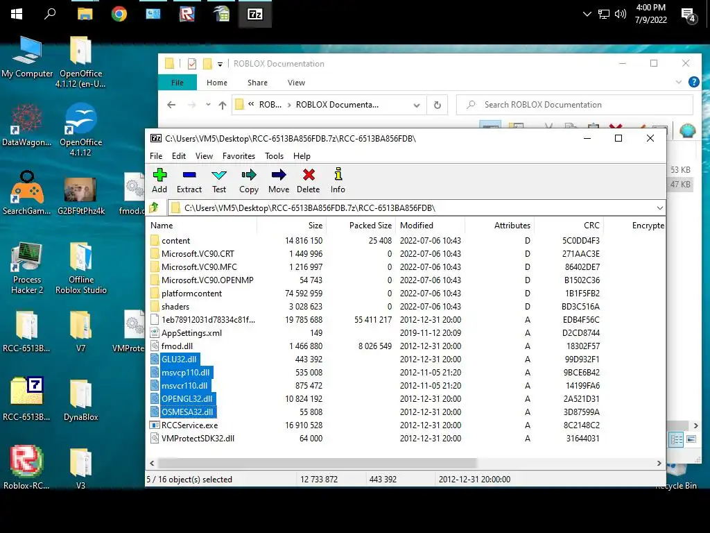Click the 7-Zip horizontal scrollbar thumb
710x533 pixels.
coord(317,463)
